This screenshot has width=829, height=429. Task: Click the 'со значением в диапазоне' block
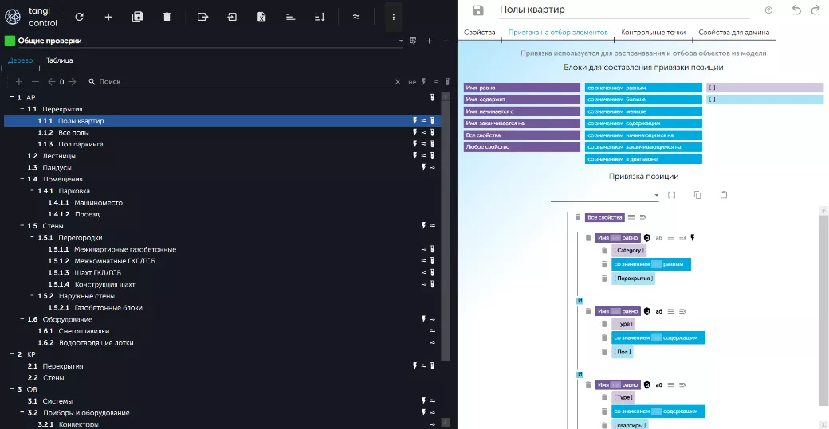tap(643, 159)
